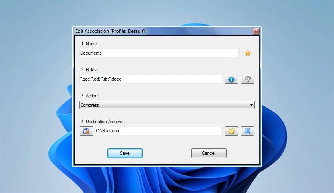Browse for destination with the yellow folder icon

point(231,131)
